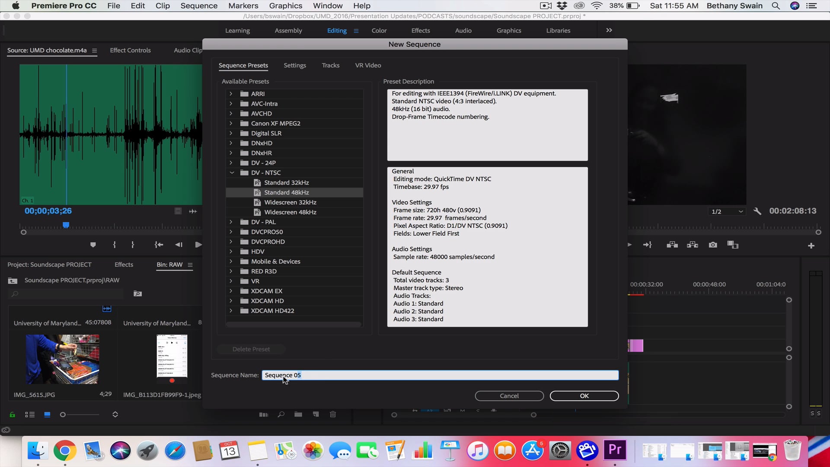The width and height of the screenshot is (830, 467).
Task: Enable Icon View in the project panel
Action: [47, 414]
